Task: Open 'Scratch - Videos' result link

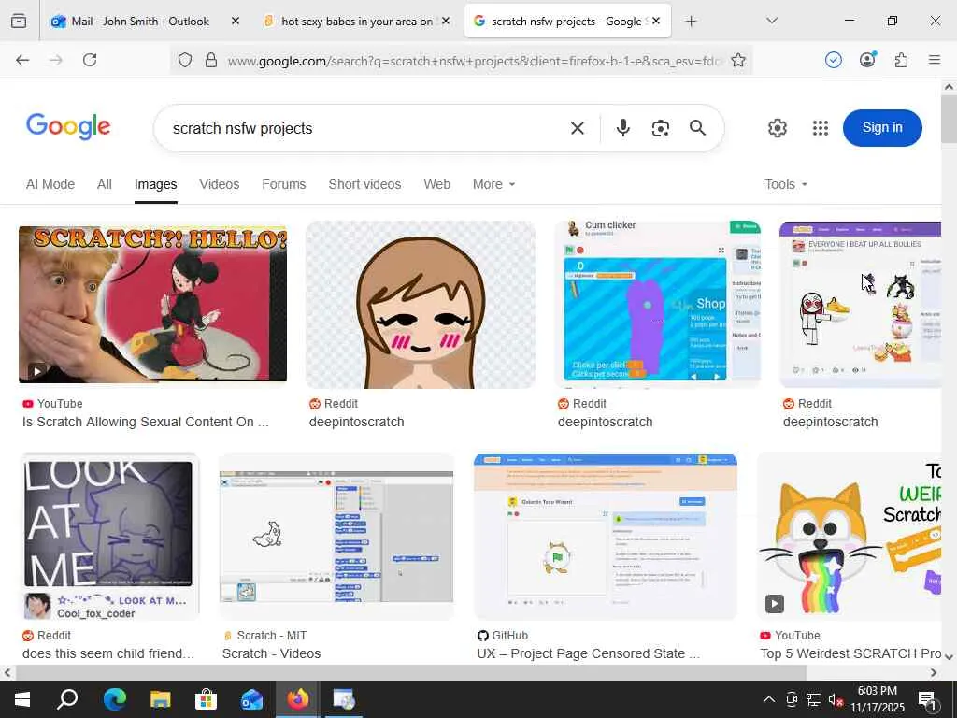Action: [271, 653]
